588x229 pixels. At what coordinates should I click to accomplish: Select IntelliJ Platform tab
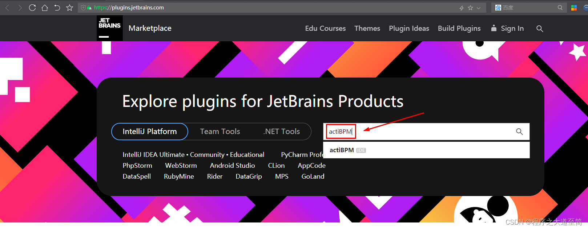point(150,132)
